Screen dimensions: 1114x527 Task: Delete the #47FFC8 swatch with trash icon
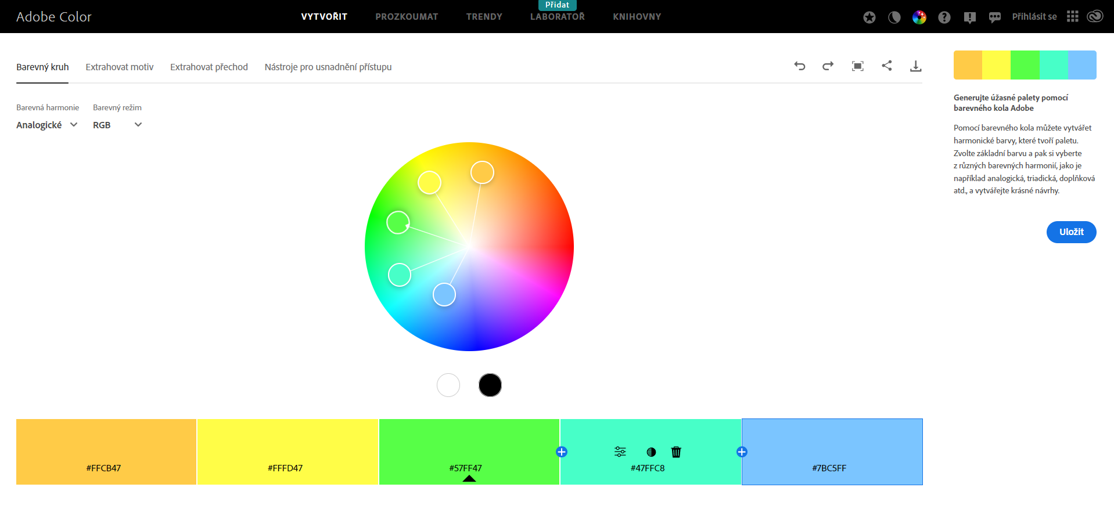click(x=676, y=452)
